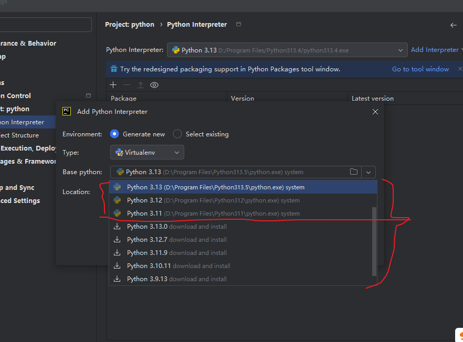
Task: Open Backup and Sync settings
Action: coord(17,188)
